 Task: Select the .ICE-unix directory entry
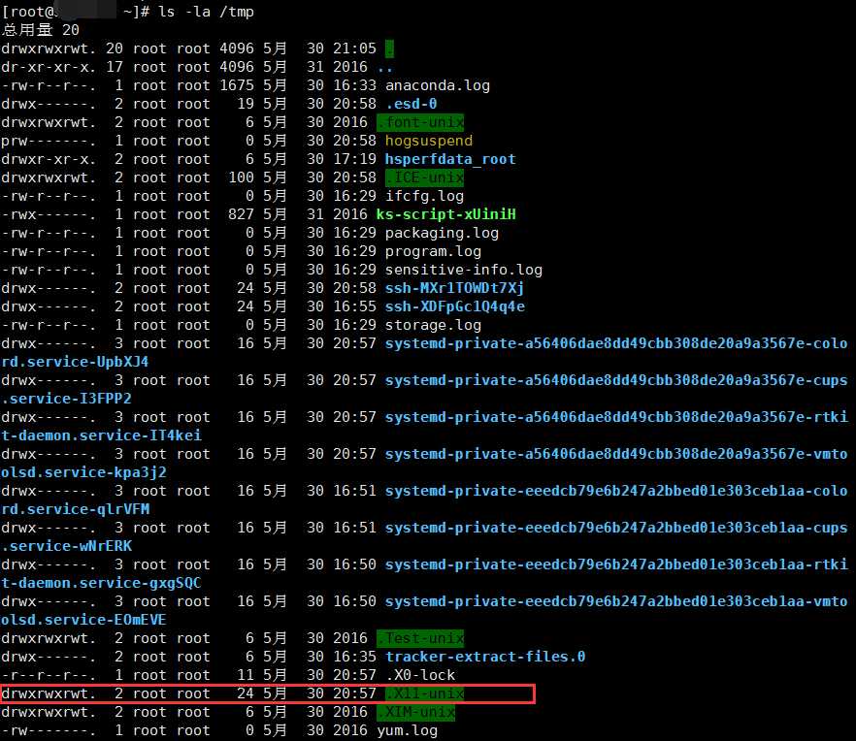pos(424,177)
